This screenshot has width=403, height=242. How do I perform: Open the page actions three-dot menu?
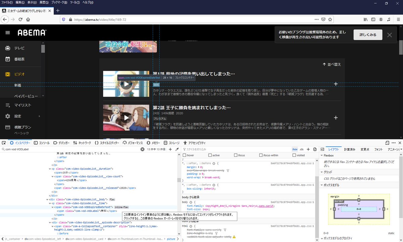316,19
